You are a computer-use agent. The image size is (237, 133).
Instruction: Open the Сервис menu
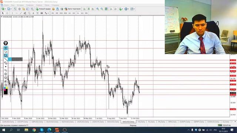[x=39, y=5]
